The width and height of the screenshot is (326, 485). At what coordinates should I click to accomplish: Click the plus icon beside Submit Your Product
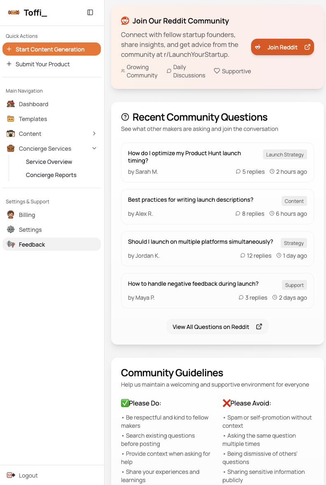[x=9, y=64]
